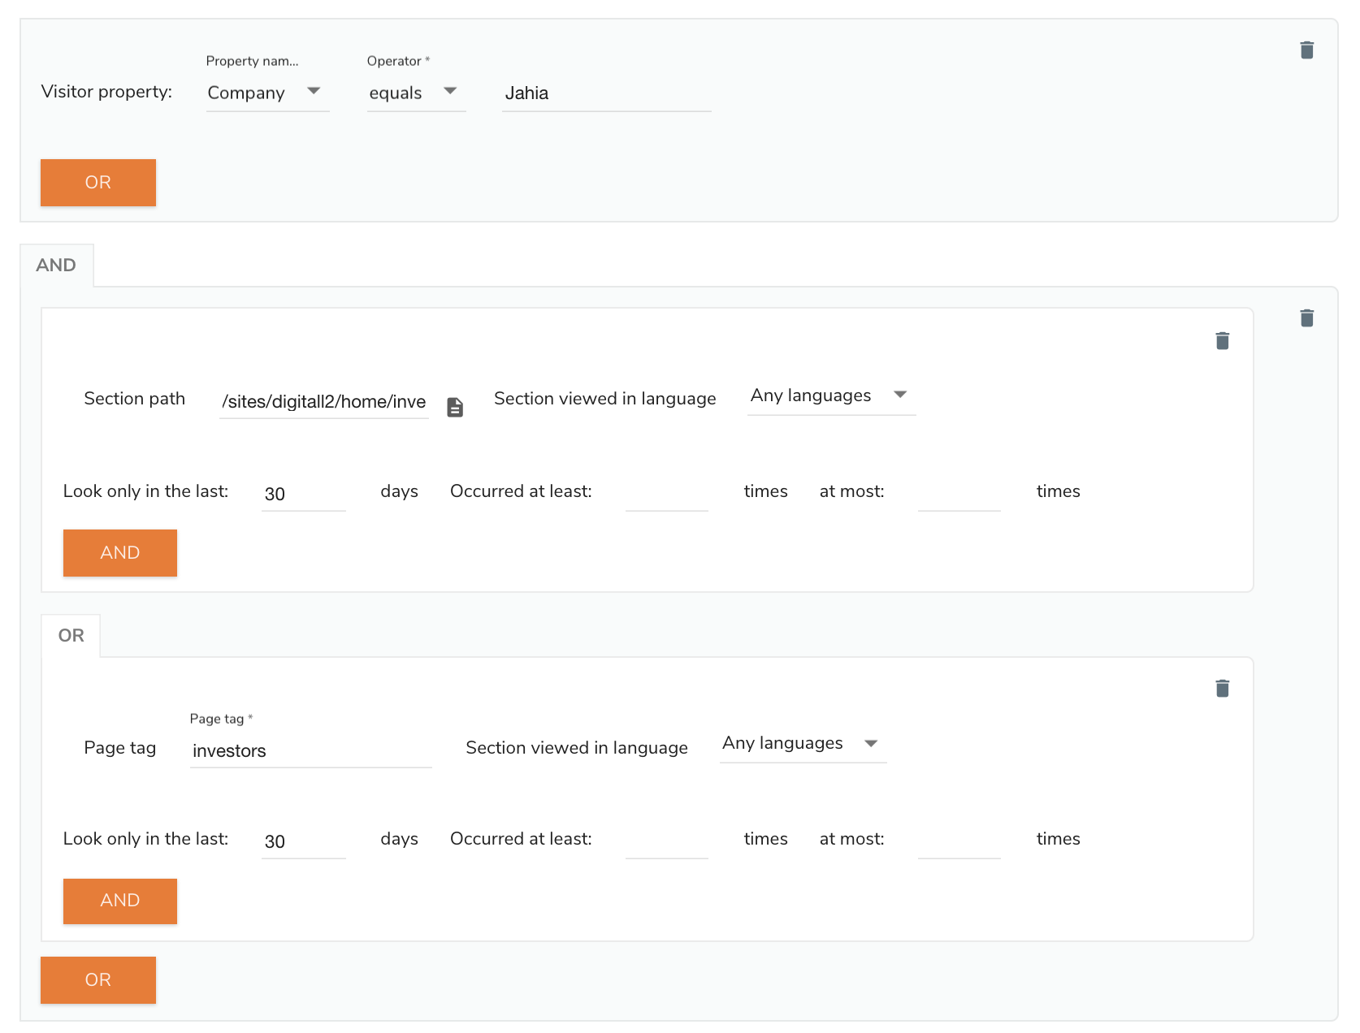The width and height of the screenshot is (1360, 1033).
Task: Click the Page tag label left of investors
Action: 120,748
